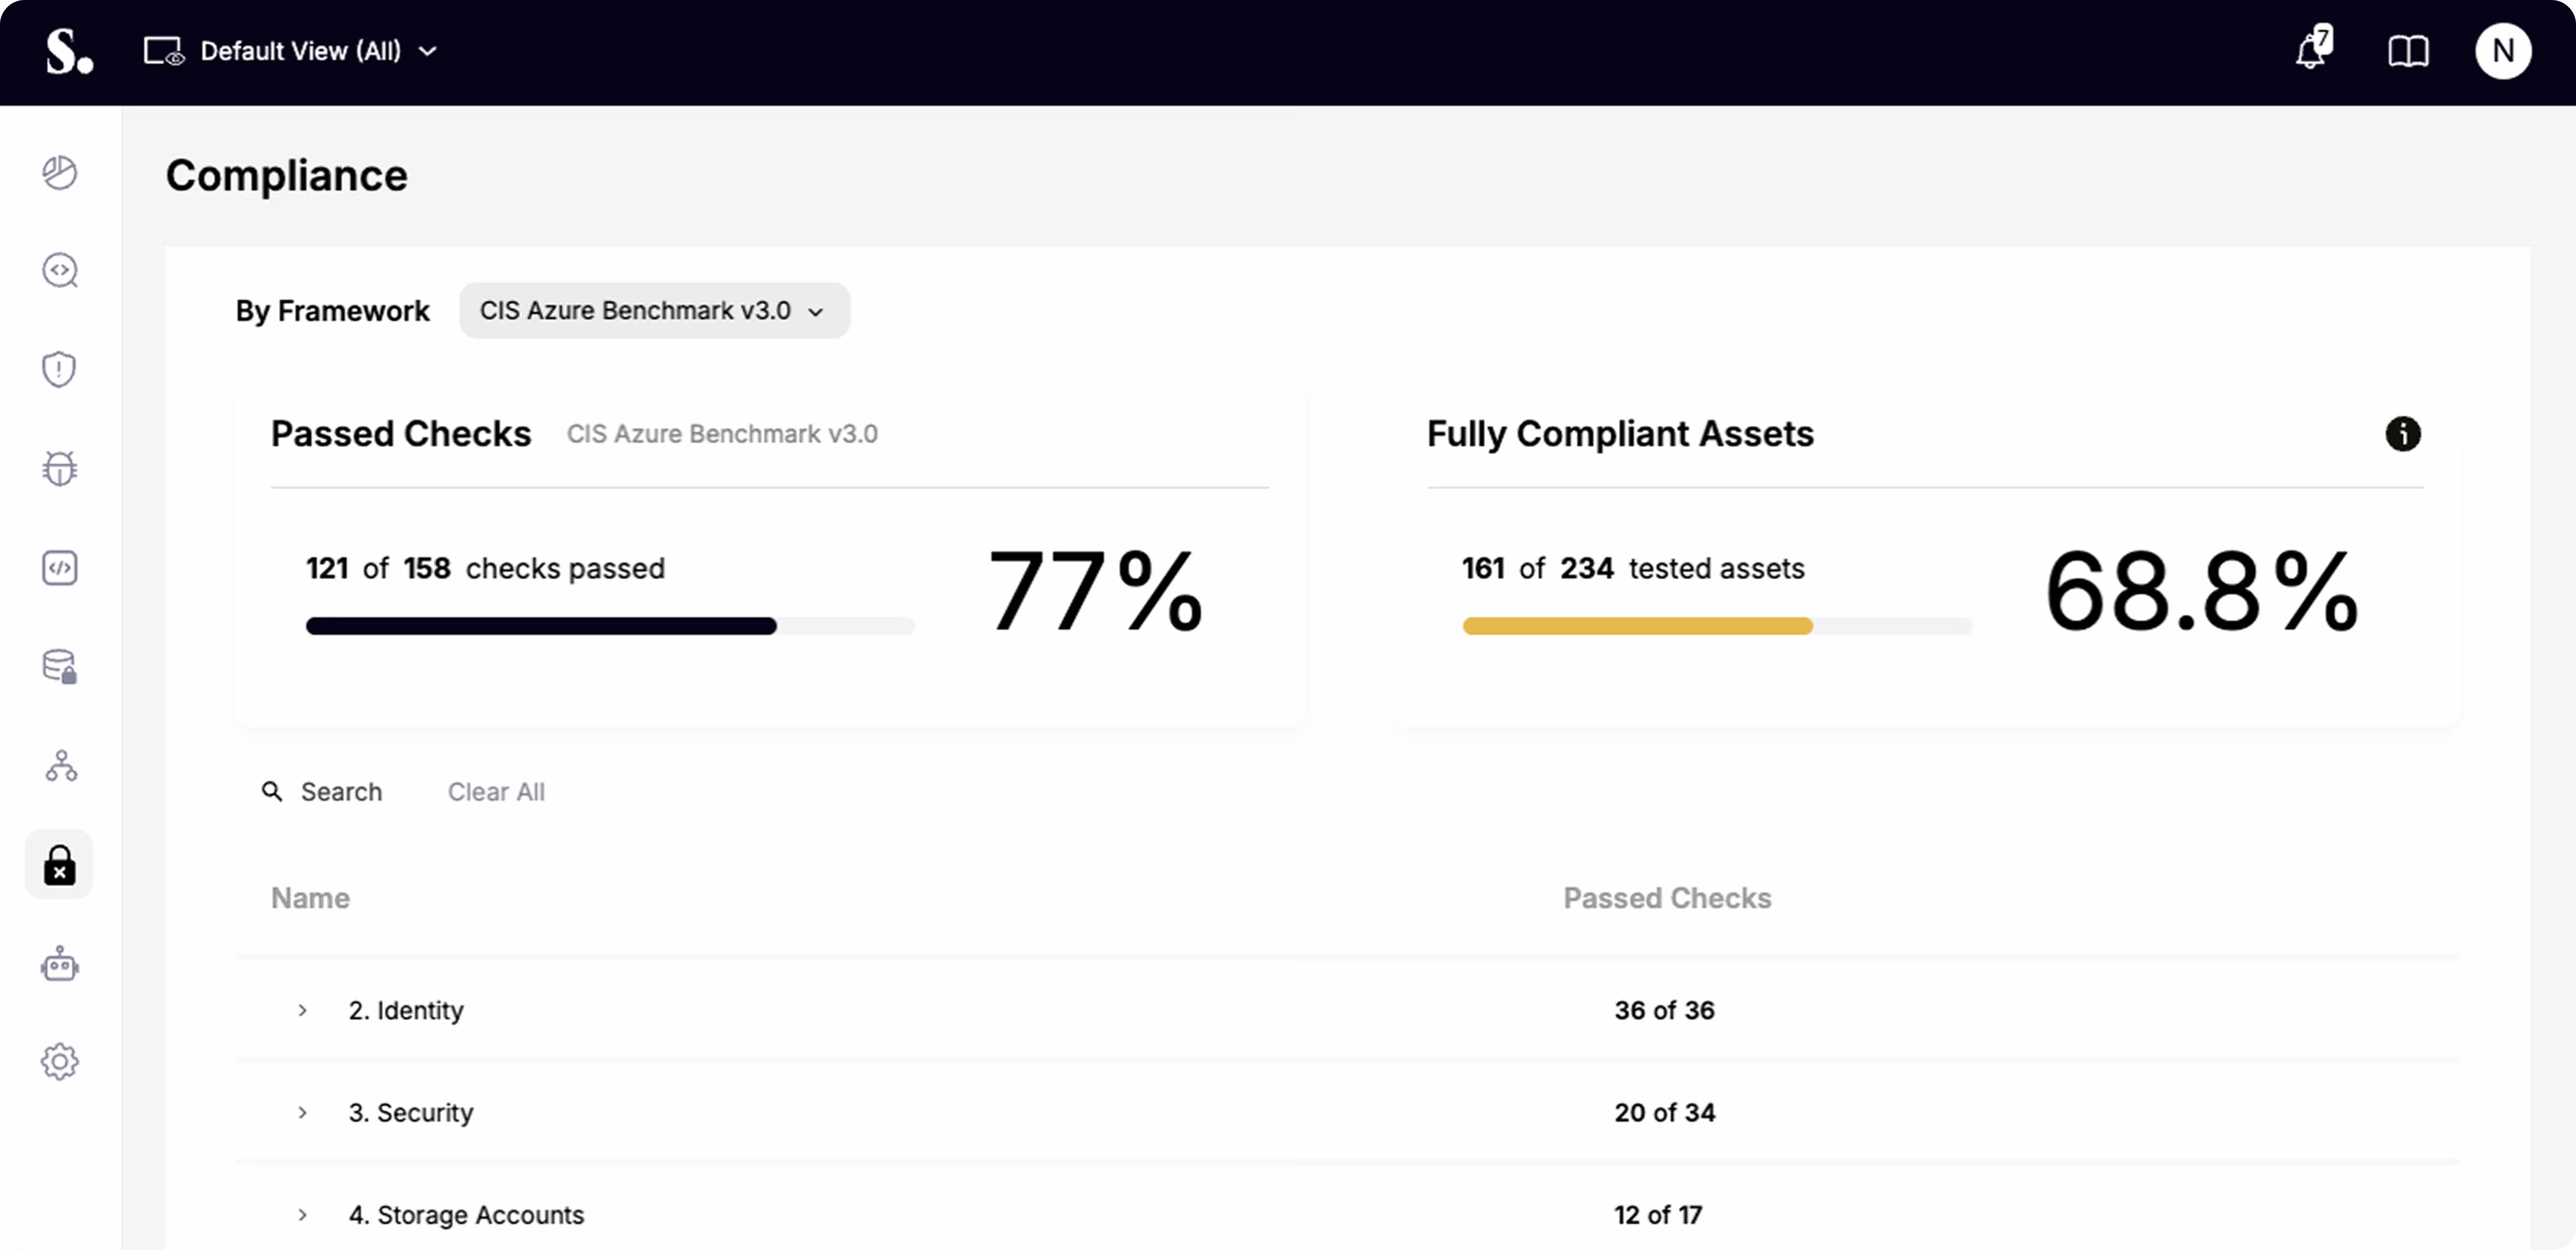Open the N user avatar menu
2576x1250 pixels.
[x=2502, y=51]
